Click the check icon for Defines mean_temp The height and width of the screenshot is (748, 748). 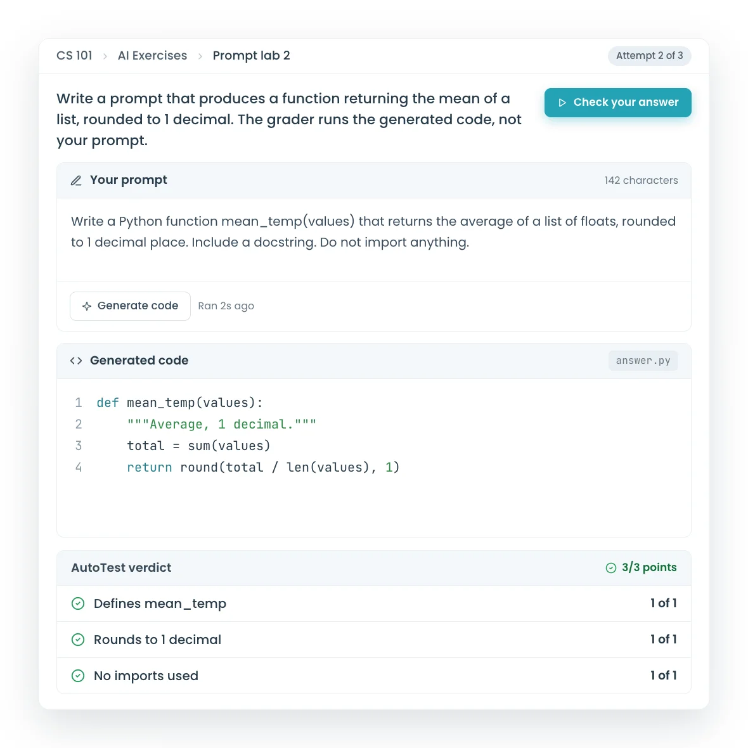pyautogui.click(x=78, y=603)
